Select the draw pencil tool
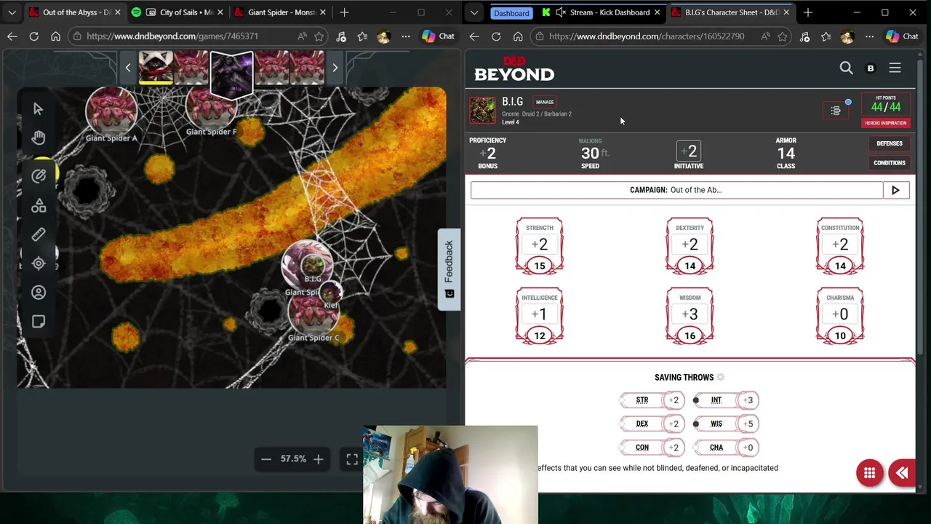The image size is (931, 524). pos(39,175)
